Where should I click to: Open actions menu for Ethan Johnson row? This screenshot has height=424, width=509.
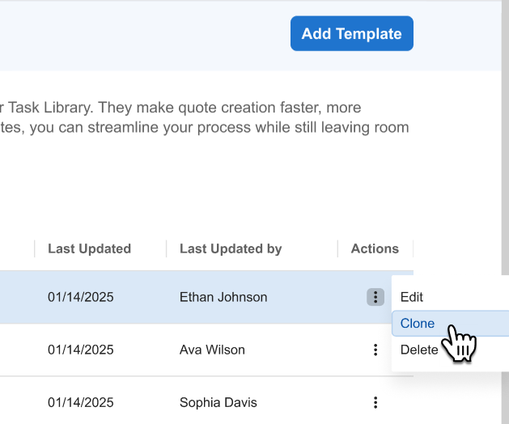[375, 297]
